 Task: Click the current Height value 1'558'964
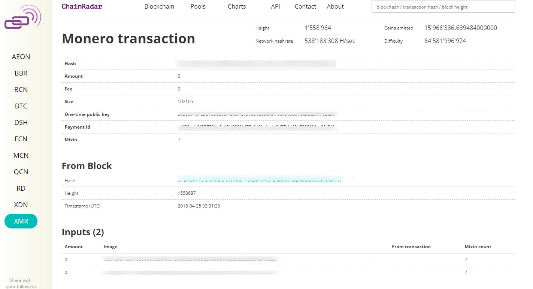(318, 28)
